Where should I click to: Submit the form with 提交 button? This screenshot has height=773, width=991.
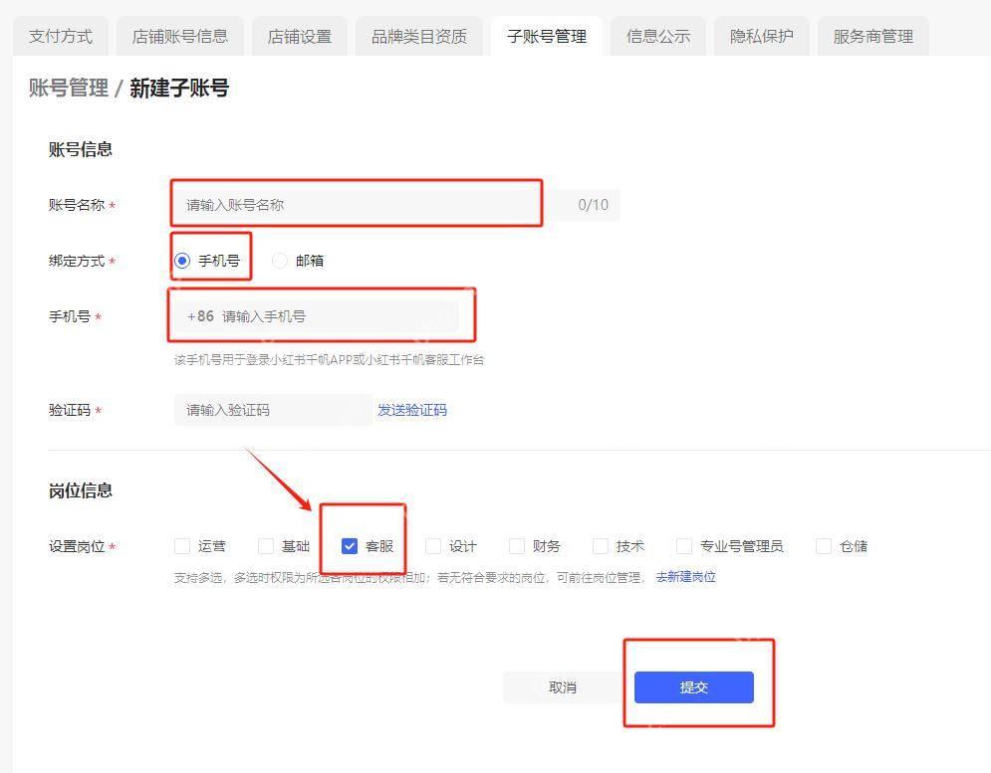pyautogui.click(x=694, y=687)
